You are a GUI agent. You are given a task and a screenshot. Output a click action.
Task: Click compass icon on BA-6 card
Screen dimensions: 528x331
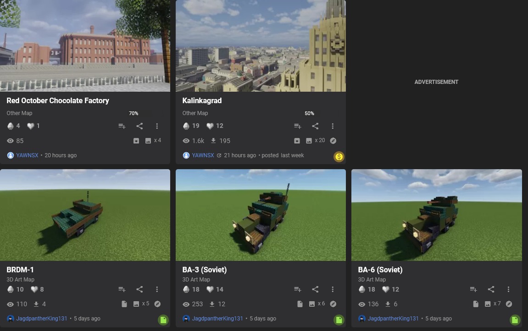(509, 304)
